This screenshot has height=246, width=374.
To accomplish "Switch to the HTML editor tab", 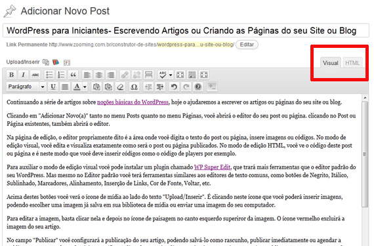I will click(352, 63).
